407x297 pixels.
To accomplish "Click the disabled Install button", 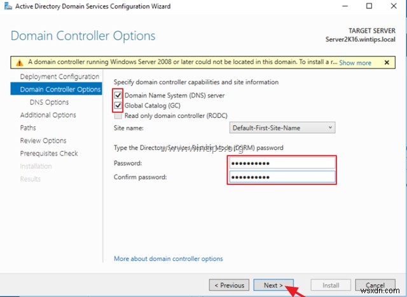I will (331, 285).
